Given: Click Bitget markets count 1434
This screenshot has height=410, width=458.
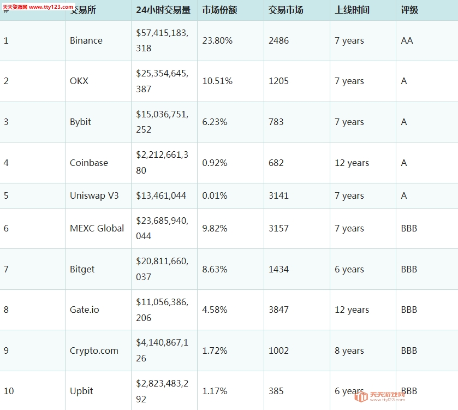Looking at the screenshot, I should click(278, 269).
